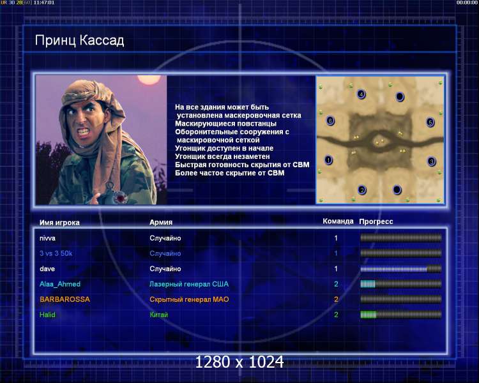Click start position 5 on the minimap

(430, 123)
